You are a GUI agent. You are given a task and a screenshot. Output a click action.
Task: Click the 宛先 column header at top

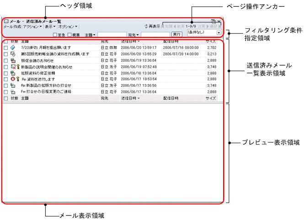105,42
